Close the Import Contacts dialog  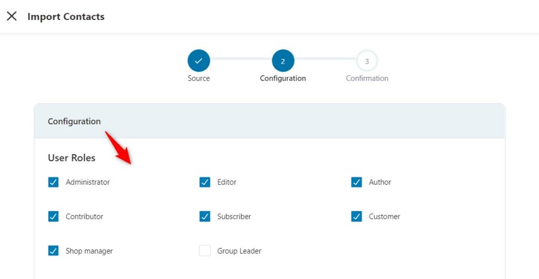(12, 16)
